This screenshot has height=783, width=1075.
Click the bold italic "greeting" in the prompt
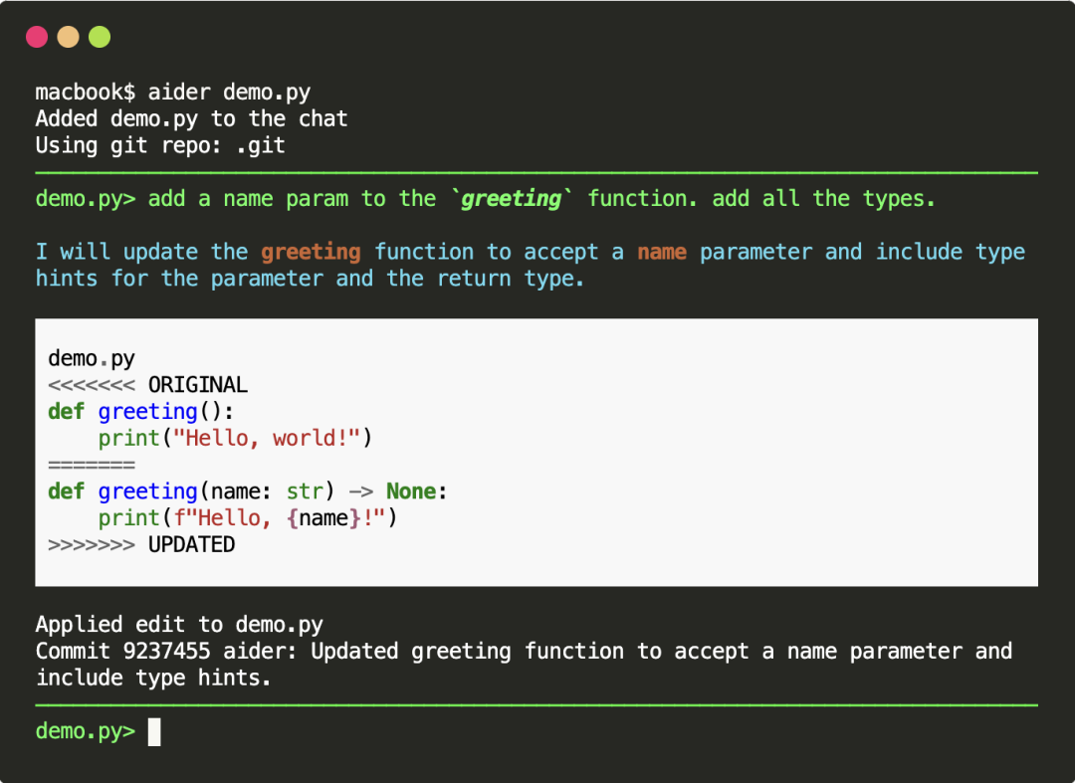pos(512,199)
